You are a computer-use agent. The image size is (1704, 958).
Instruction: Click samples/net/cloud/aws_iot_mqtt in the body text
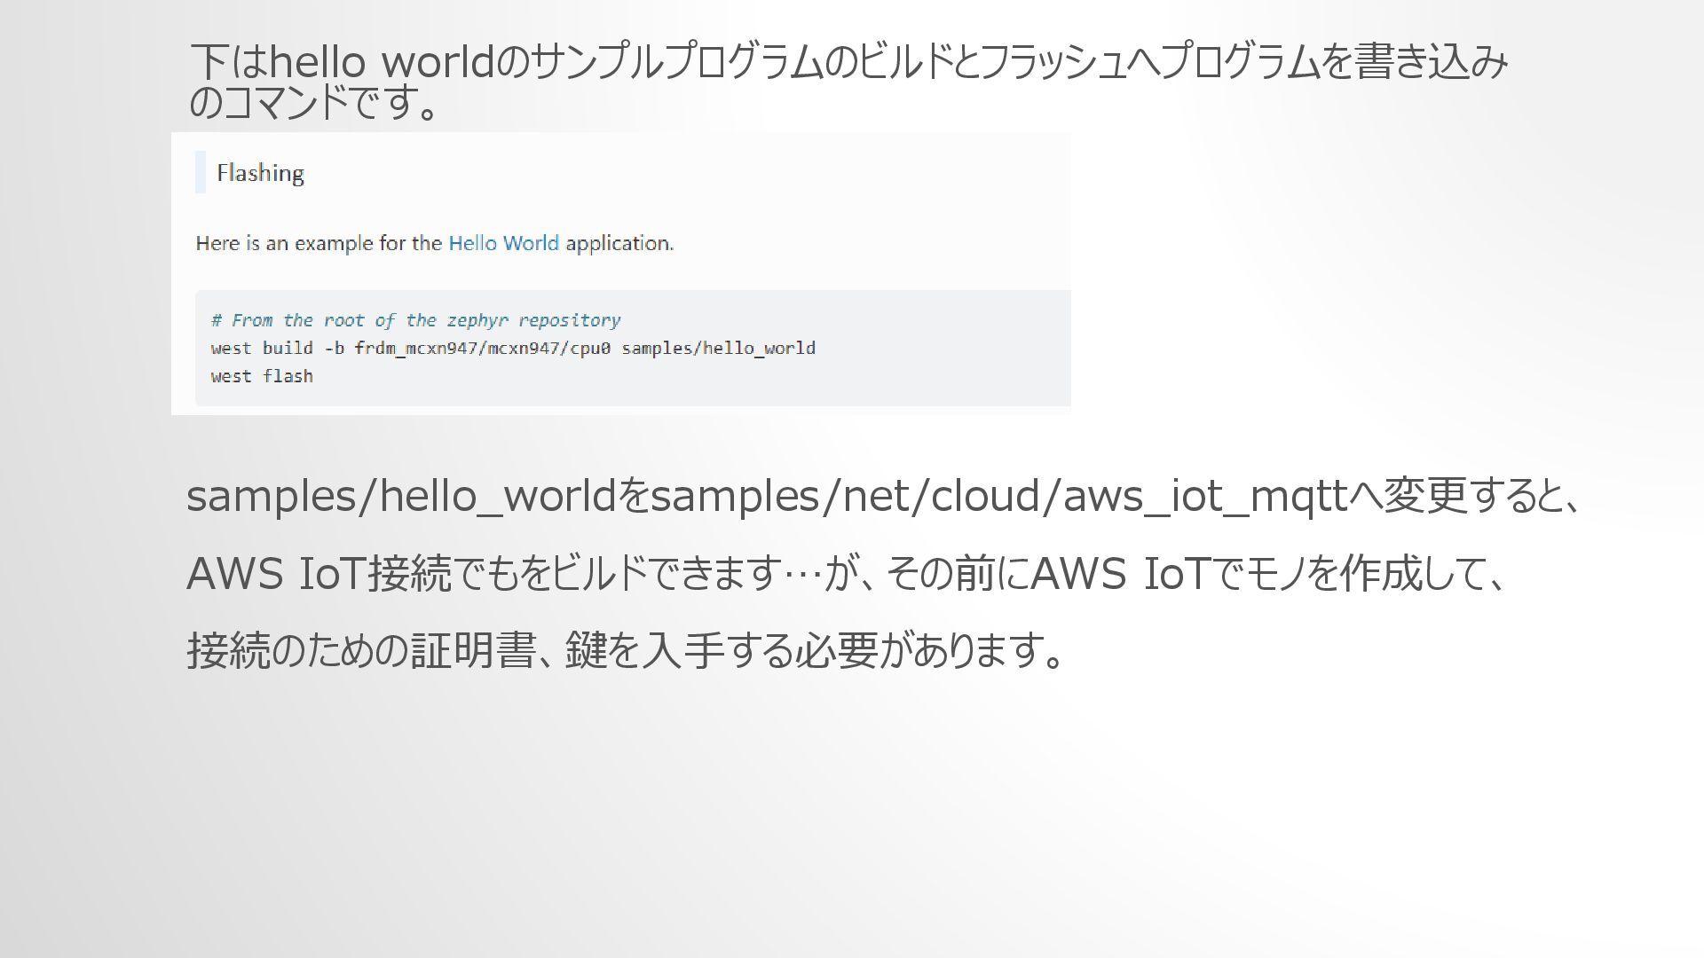(999, 496)
